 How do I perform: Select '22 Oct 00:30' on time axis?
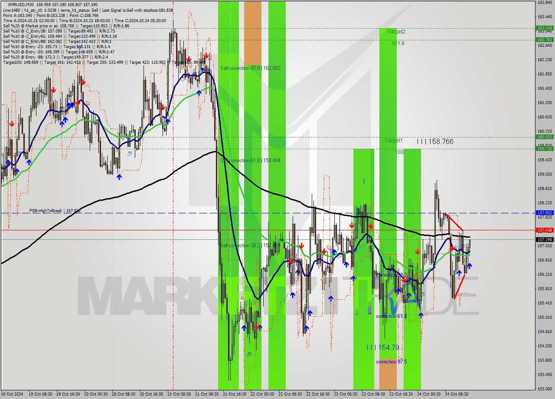pyautogui.click(x=262, y=394)
